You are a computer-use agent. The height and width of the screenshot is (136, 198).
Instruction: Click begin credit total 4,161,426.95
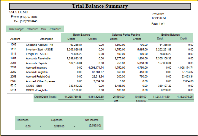[x=96, y=97]
